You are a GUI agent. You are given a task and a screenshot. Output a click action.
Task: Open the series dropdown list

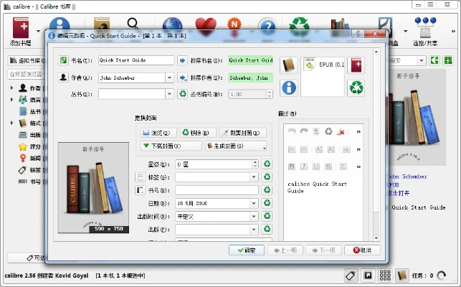pos(169,94)
